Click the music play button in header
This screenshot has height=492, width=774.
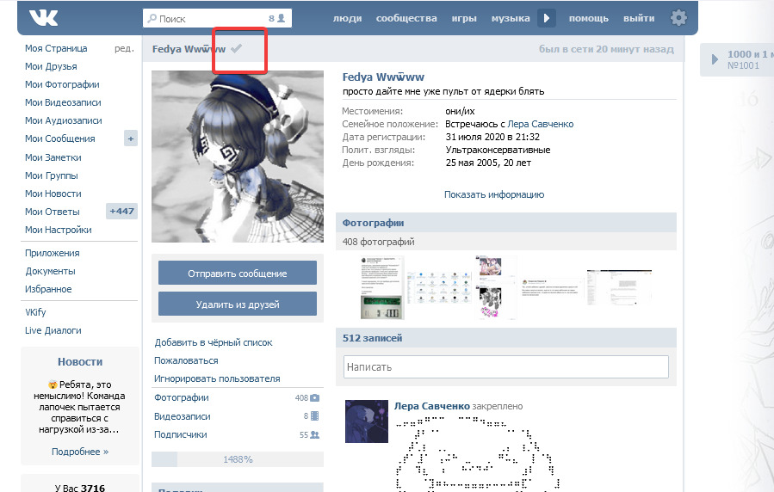tap(547, 18)
